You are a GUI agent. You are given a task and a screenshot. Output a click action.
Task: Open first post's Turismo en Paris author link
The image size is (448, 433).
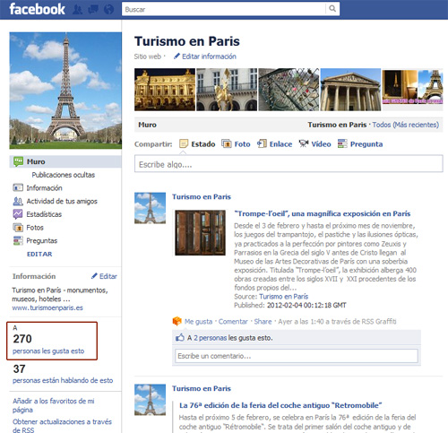click(202, 196)
